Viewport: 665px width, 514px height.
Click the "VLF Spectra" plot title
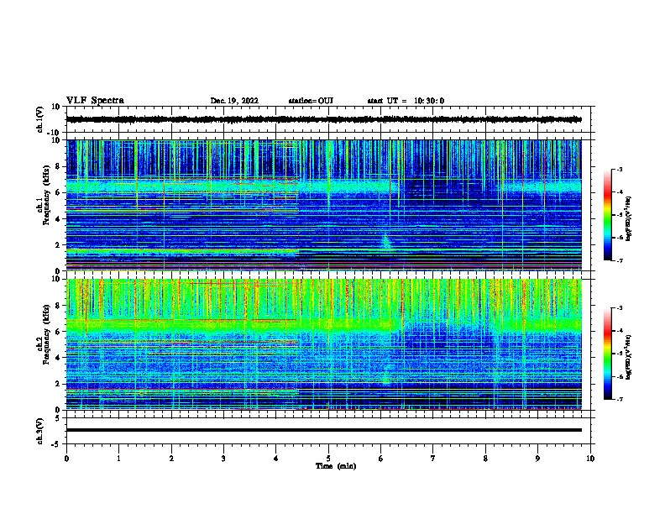tap(95, 101)
